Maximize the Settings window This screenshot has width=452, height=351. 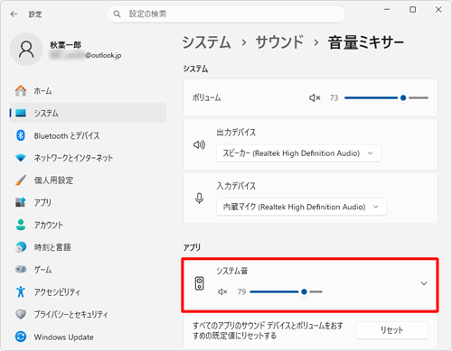point(413,10)
